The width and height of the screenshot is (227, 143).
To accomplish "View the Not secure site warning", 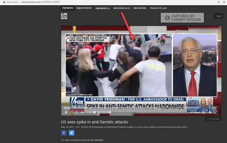I will (x=10, y=2).
